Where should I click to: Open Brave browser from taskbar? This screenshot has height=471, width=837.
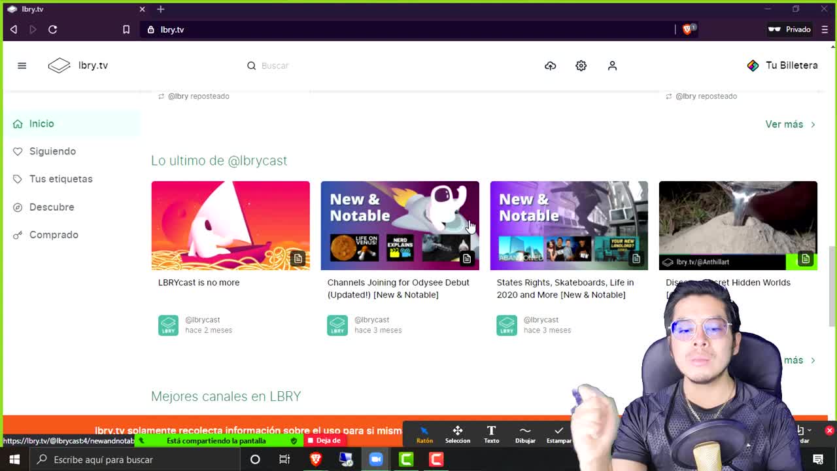[x=315, y=460]
